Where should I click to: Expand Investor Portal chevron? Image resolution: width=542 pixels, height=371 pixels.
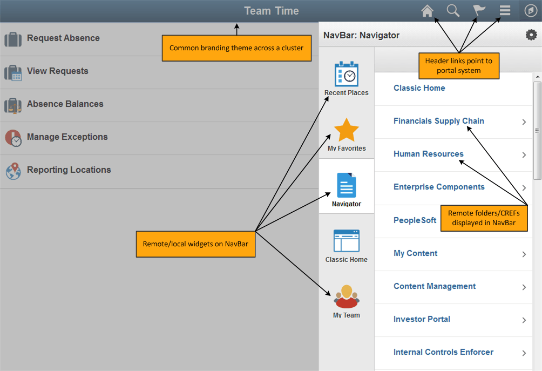(x=524, y=320)
